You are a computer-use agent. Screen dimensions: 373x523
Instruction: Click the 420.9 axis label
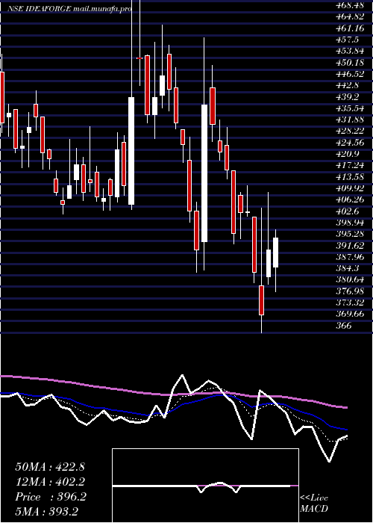point(348,154)
